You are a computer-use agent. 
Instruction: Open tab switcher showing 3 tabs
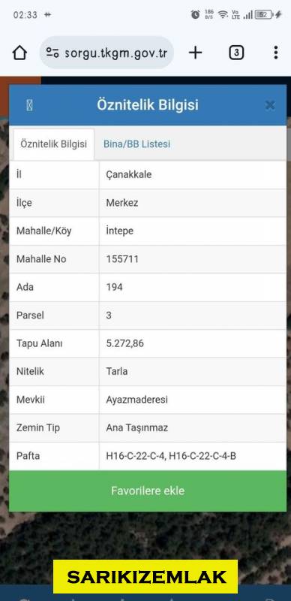236,53
